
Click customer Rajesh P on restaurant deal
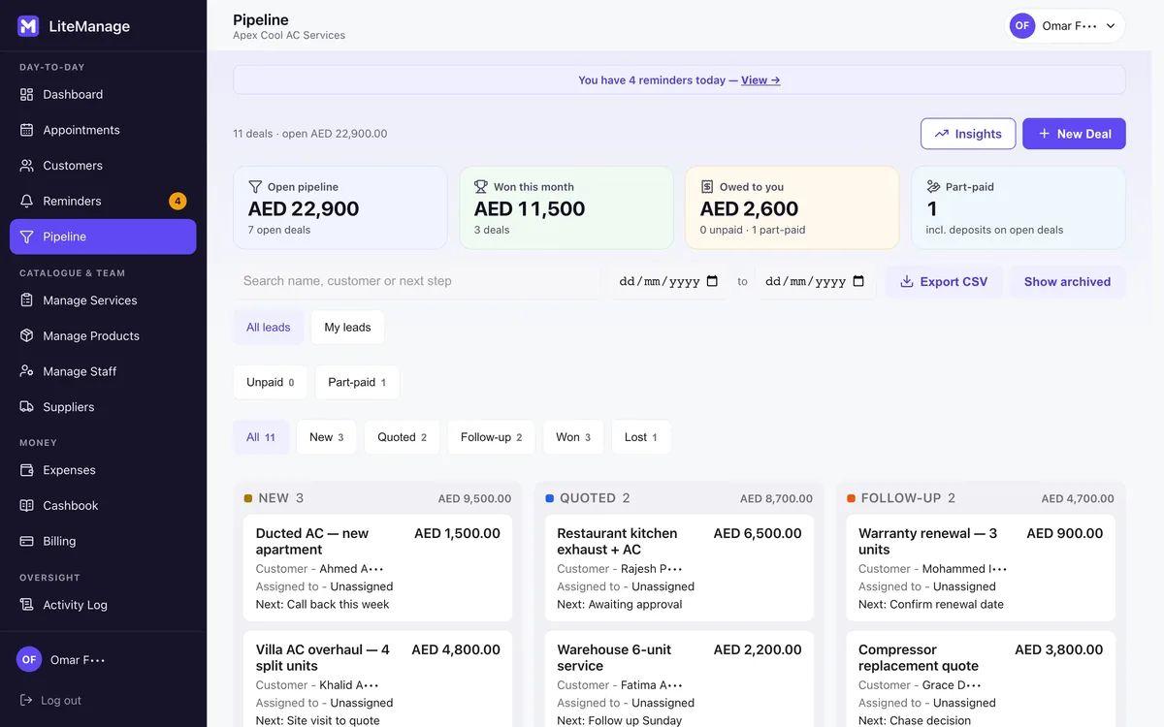coord(652,569)
